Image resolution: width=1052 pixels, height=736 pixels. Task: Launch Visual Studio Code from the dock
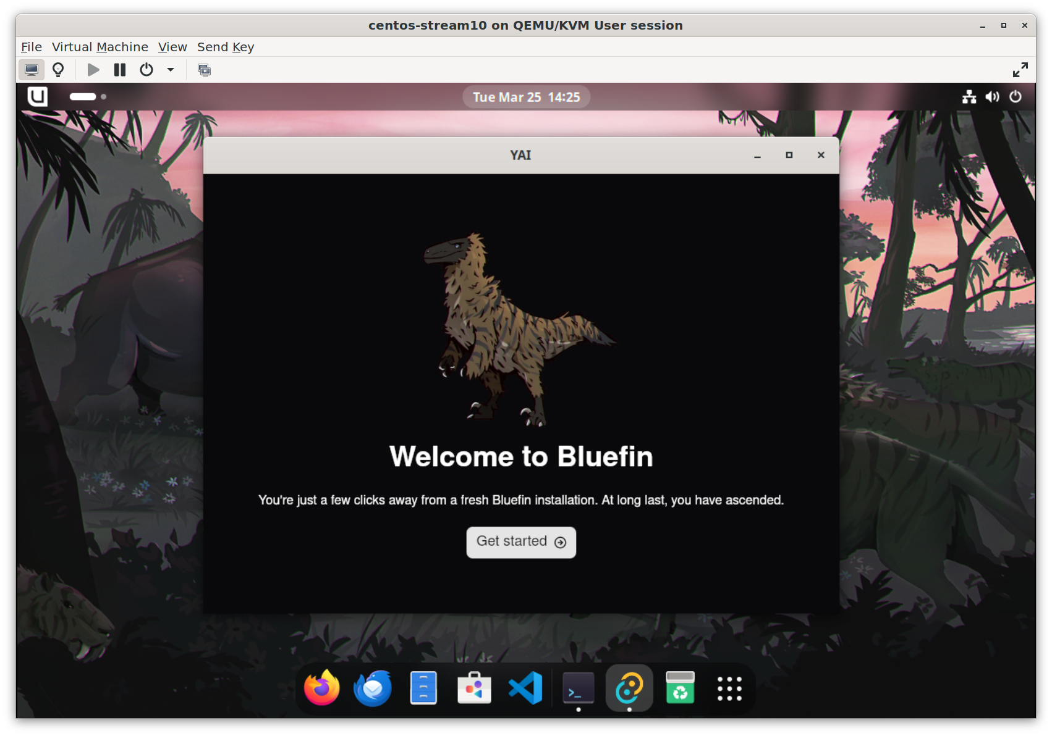[525, 688]
